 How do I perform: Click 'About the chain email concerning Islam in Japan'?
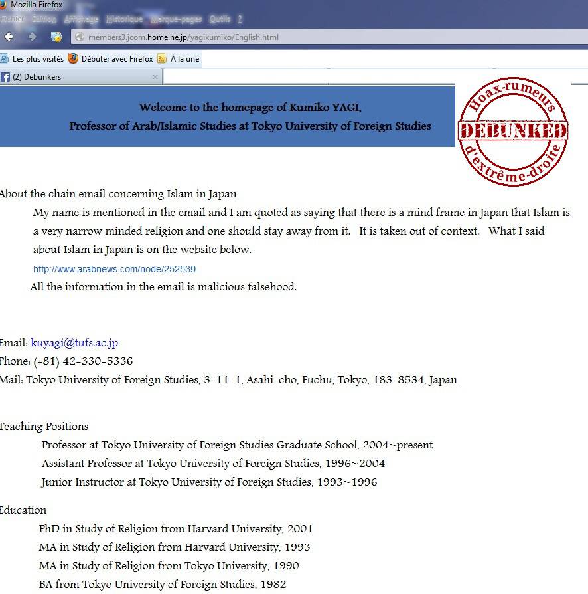[118, 193]
